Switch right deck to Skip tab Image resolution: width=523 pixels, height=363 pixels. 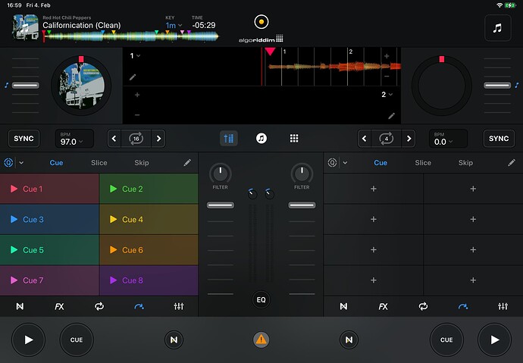(465, 163)
